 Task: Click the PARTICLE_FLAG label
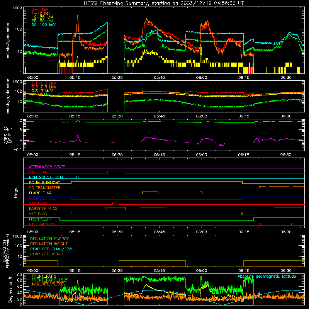[43, 208]
